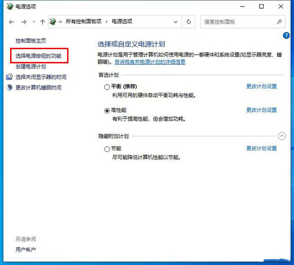Screen dimensions: 294x265
Task: Click description 利用可用的硬件自动平衡功耗与性能
Action: point(154,96)
